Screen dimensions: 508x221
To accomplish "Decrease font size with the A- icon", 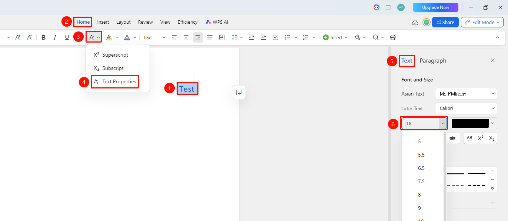I will (30, 37).
